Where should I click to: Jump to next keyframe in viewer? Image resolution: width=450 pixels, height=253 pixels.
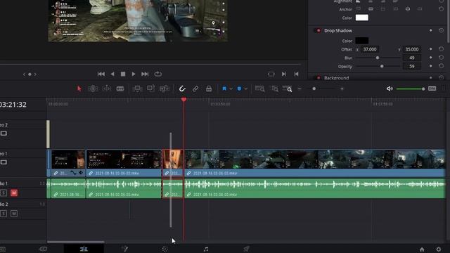click(35, 74)
